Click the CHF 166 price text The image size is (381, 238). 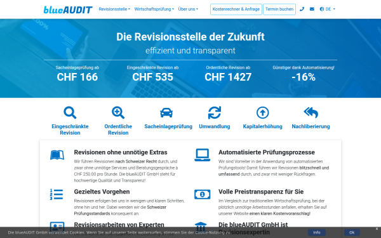click(77, 77)
